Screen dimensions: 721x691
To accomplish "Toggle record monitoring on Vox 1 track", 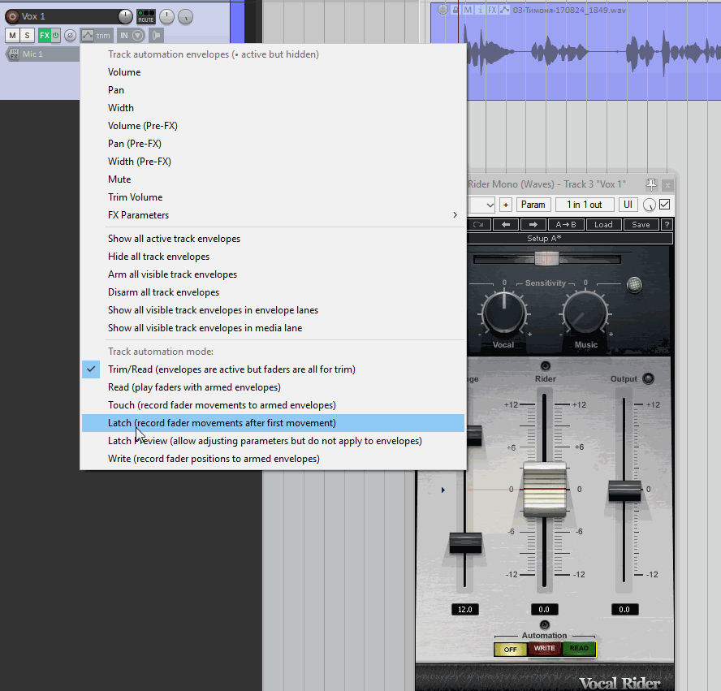I will point(157,36).
